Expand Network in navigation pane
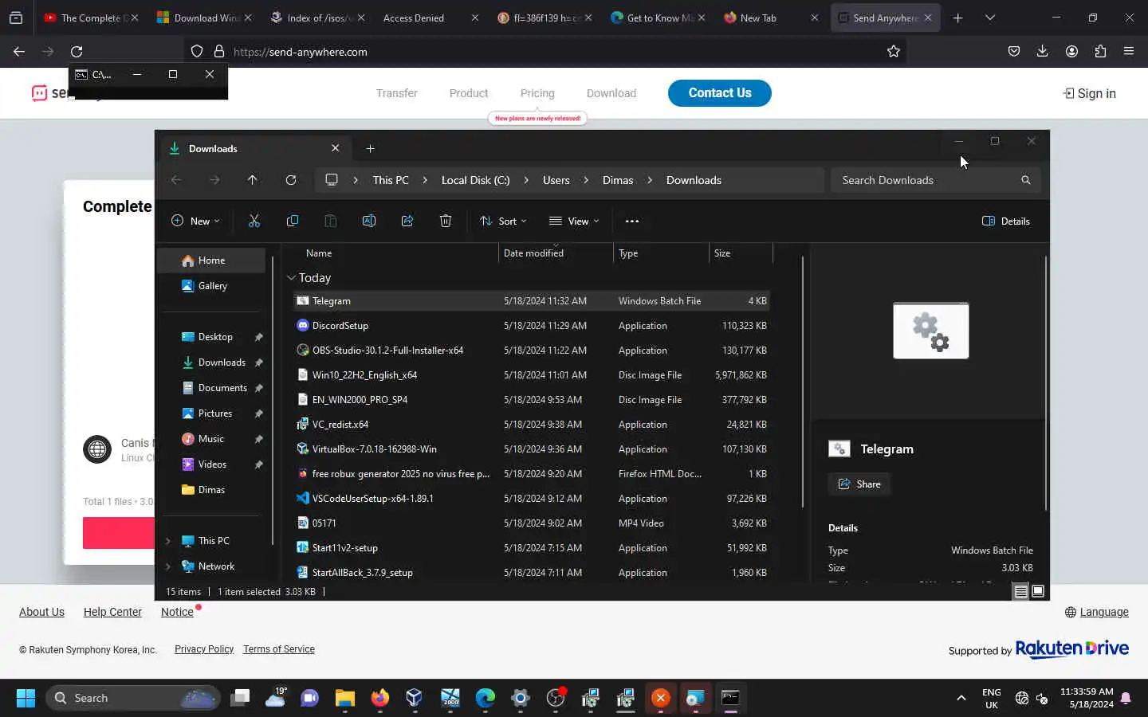 pyautogui.click(x=168, y=566)
